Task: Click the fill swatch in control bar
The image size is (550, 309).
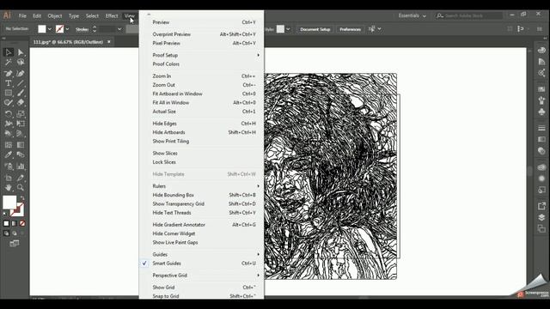Action: [42, 29]
